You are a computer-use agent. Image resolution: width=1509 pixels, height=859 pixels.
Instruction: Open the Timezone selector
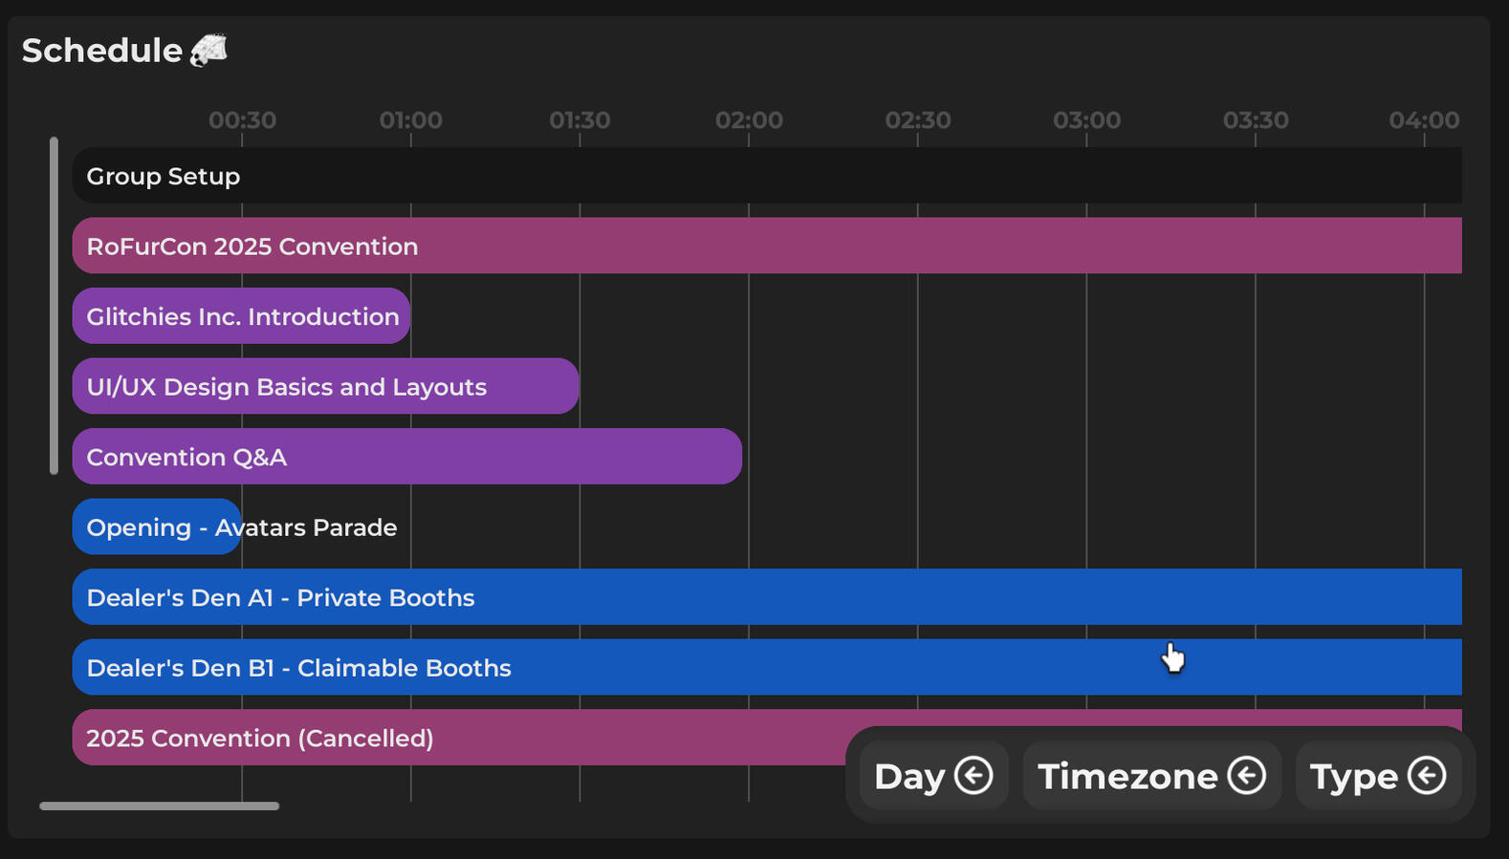[x=1150, y=776]
